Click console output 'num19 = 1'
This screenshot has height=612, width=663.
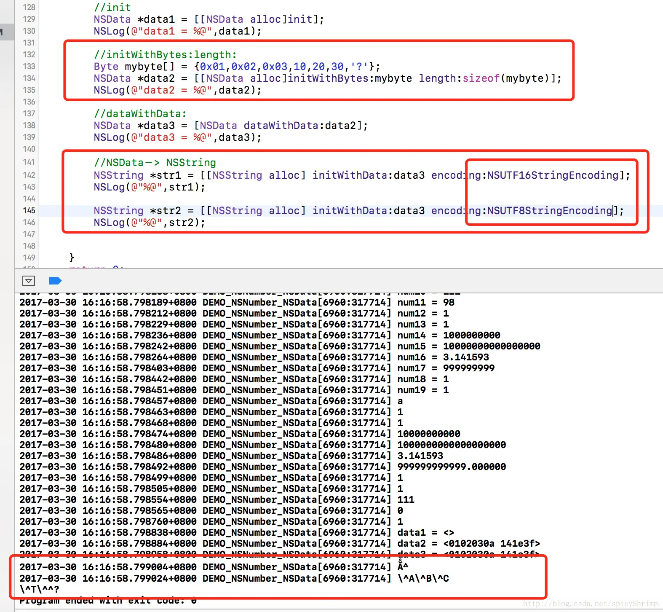(x=423, y=390)
